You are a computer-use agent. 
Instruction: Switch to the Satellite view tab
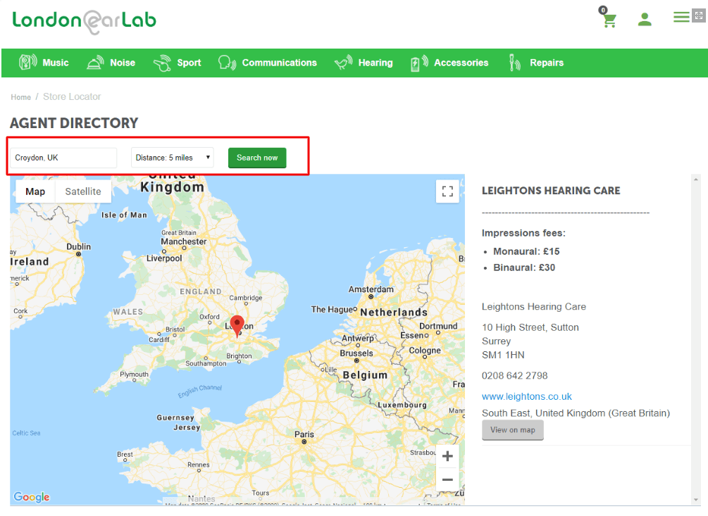point(83,191)
